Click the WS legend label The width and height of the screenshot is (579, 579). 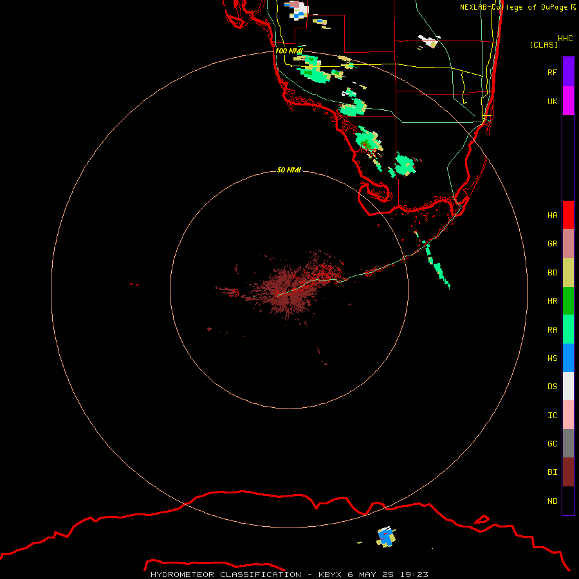click(553, 358)
